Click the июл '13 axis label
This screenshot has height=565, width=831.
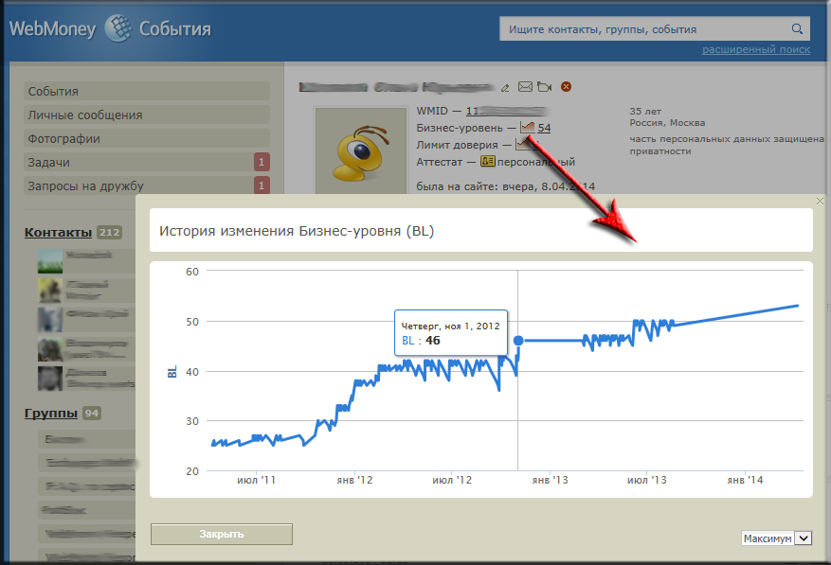pyautogui.click(x=647, y=480)
